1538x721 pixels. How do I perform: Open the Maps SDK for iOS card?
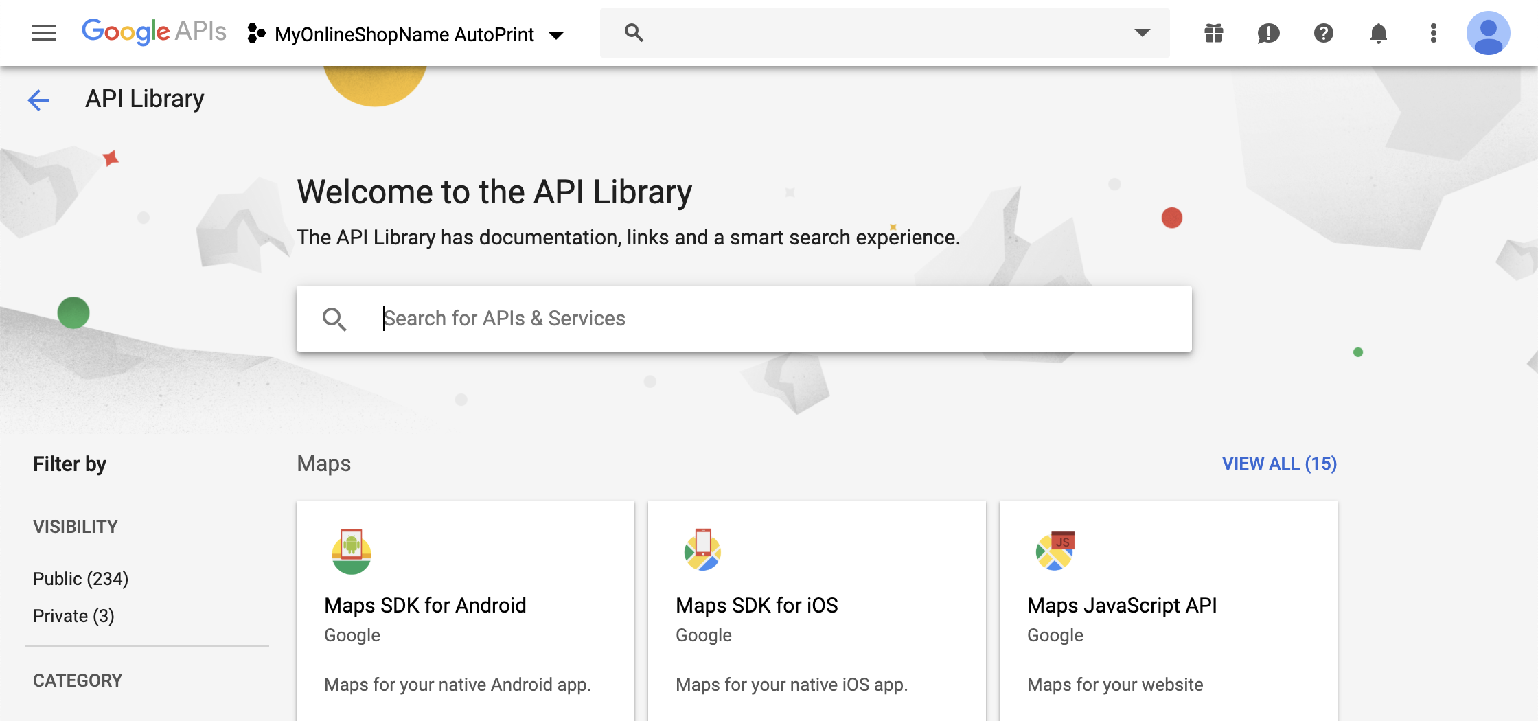(817, 611)
